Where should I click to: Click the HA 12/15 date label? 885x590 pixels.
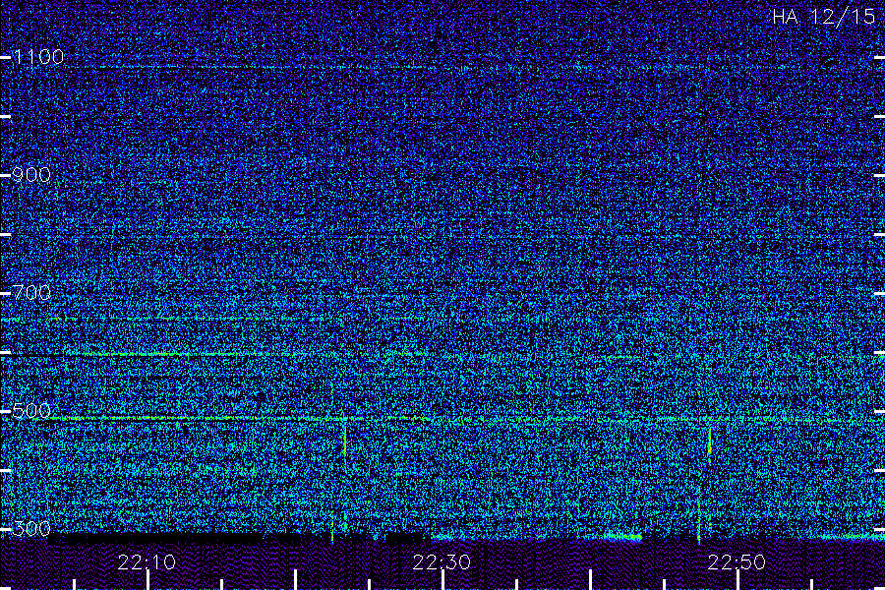tap(823, 17)
